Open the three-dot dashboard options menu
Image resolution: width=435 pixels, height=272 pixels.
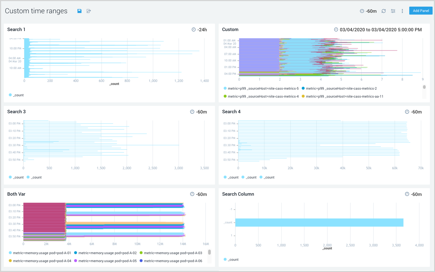[x=402, y=11]
